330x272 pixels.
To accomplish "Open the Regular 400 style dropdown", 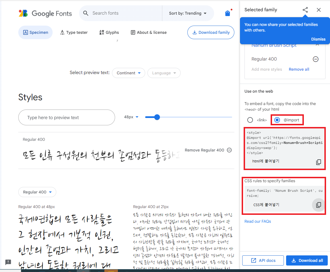I will coord(37,192).
